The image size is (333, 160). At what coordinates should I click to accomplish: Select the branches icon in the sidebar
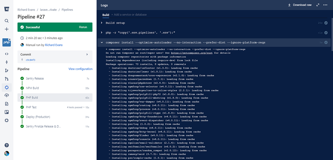6,71
